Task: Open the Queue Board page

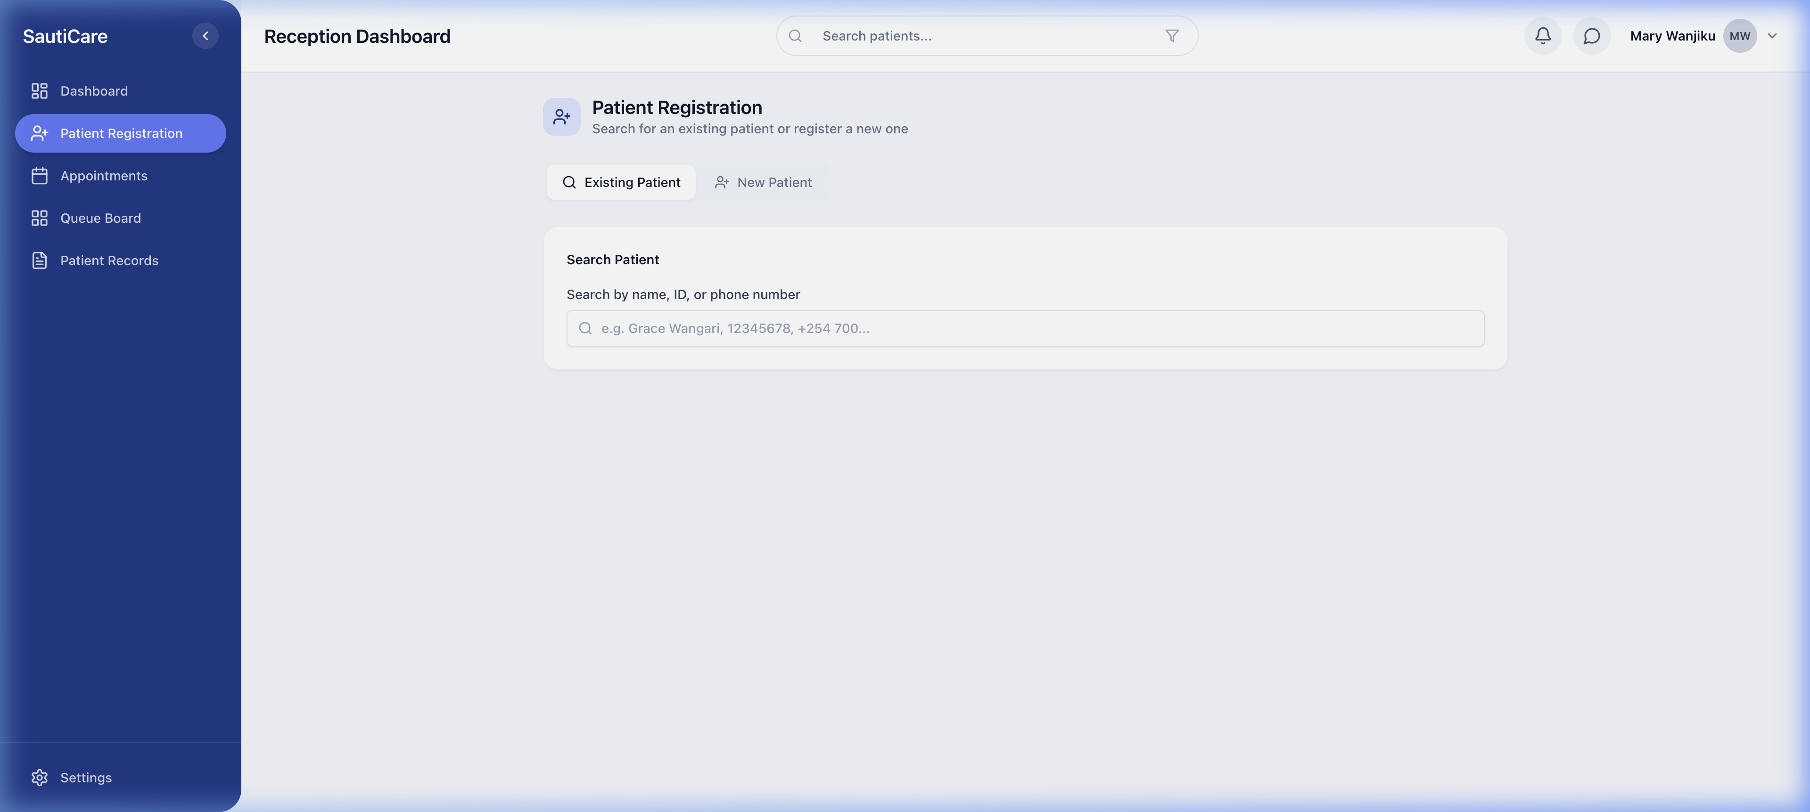Action: [100, 218]
